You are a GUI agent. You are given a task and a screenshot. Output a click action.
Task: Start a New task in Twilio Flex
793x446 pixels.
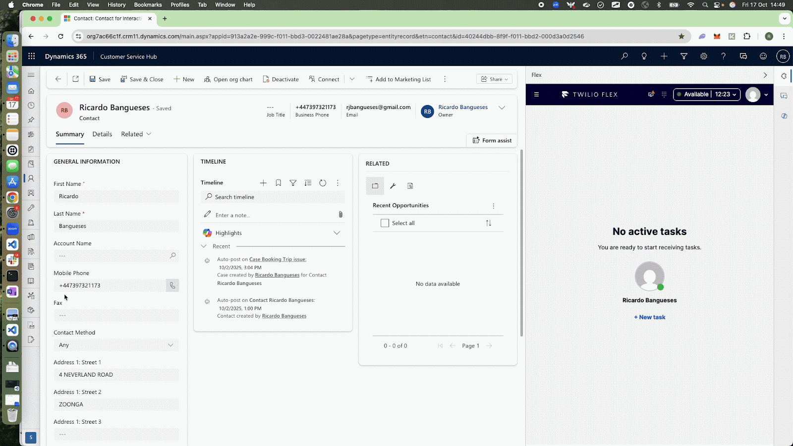(649, 317)
